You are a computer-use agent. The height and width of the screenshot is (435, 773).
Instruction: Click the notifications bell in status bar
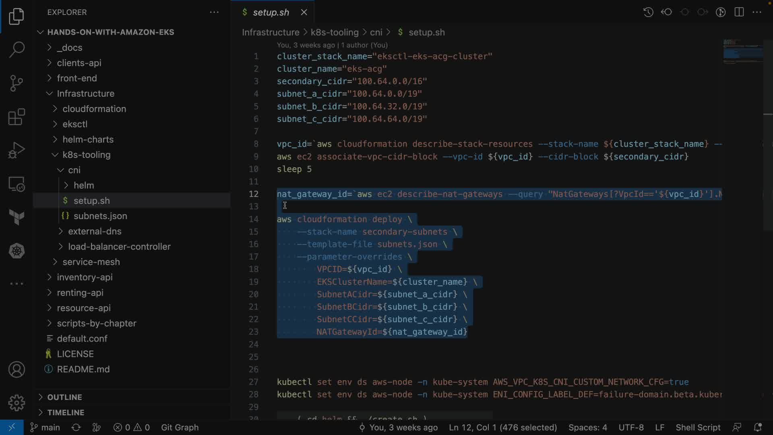[x=758, y=427]
